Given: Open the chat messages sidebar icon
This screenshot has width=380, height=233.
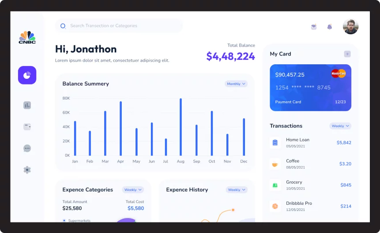Looking at the screenshot, I should 27,148.
